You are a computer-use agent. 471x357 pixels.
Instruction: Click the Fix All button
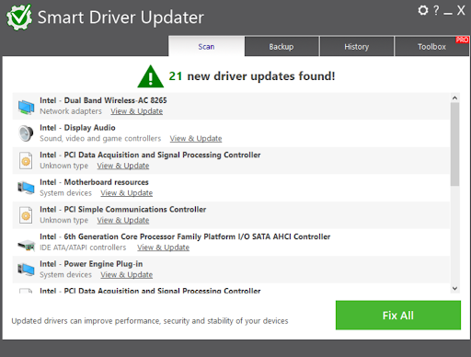398,316
